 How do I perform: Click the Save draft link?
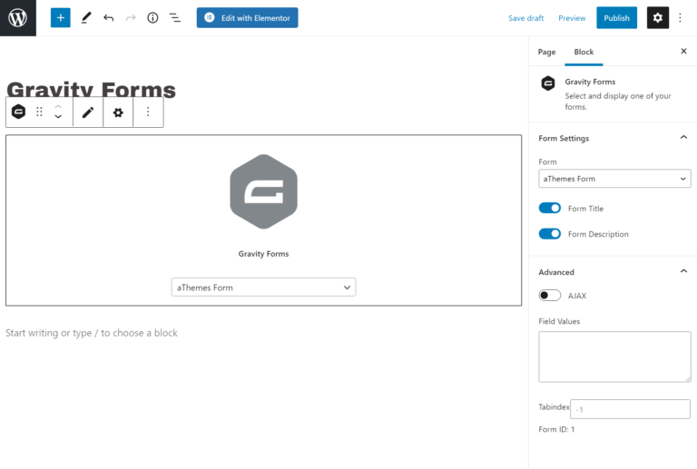[525, 18]
